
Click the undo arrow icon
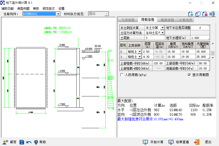29,142
